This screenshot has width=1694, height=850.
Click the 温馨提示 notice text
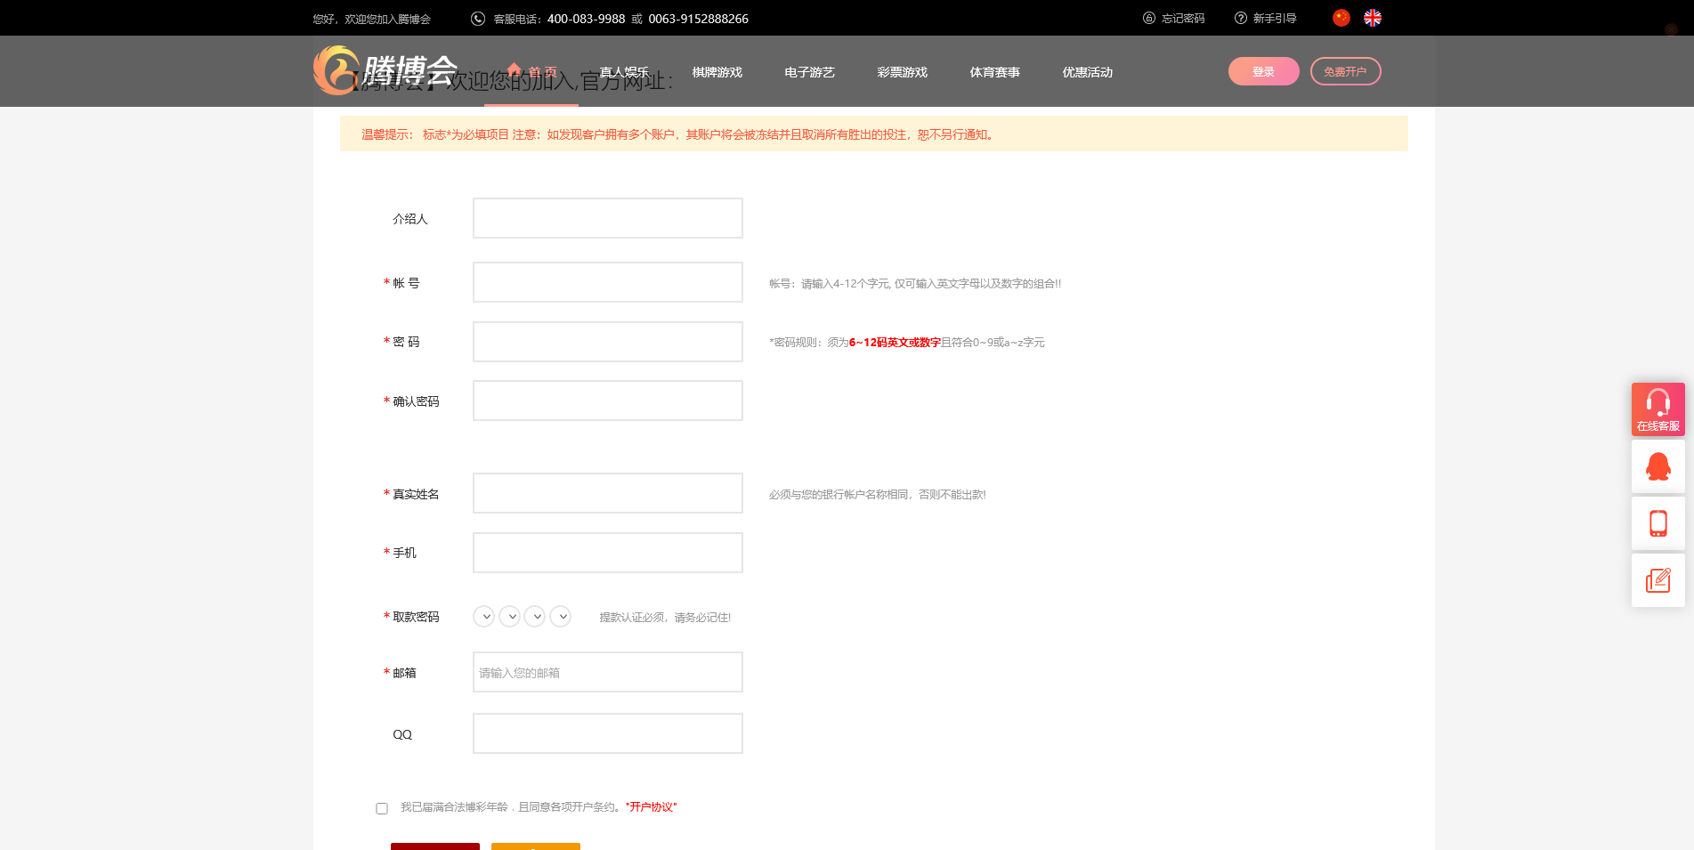pyautogui.click(x=678, y=134)
